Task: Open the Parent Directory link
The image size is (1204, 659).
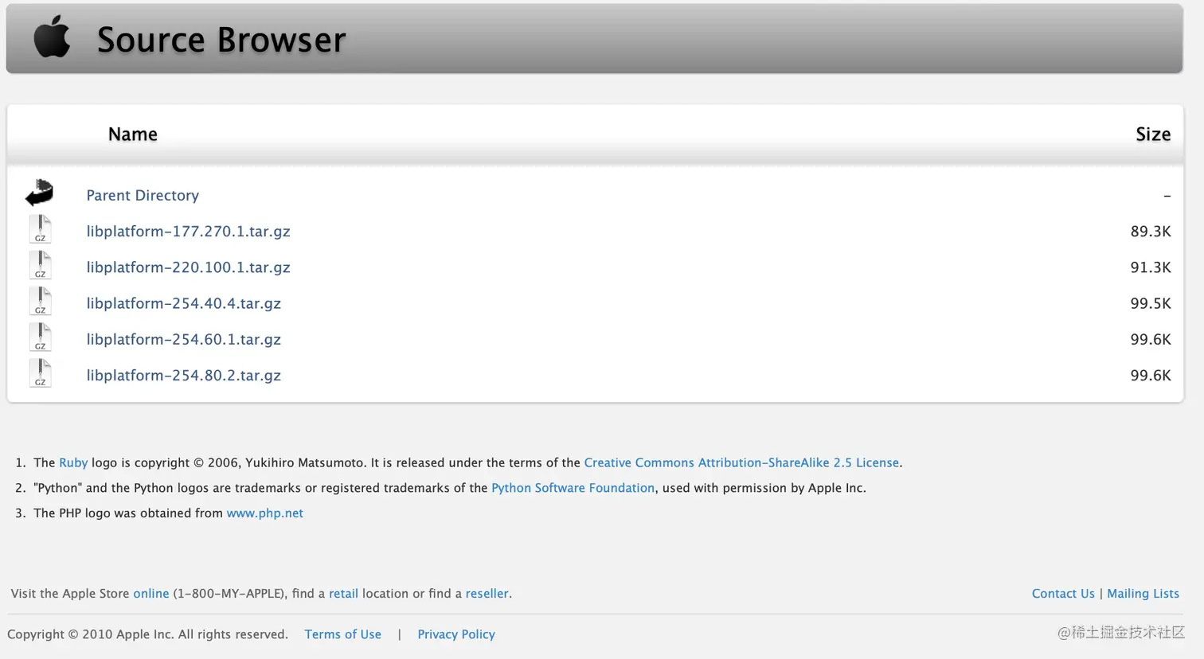Action: tap(143, 195)
